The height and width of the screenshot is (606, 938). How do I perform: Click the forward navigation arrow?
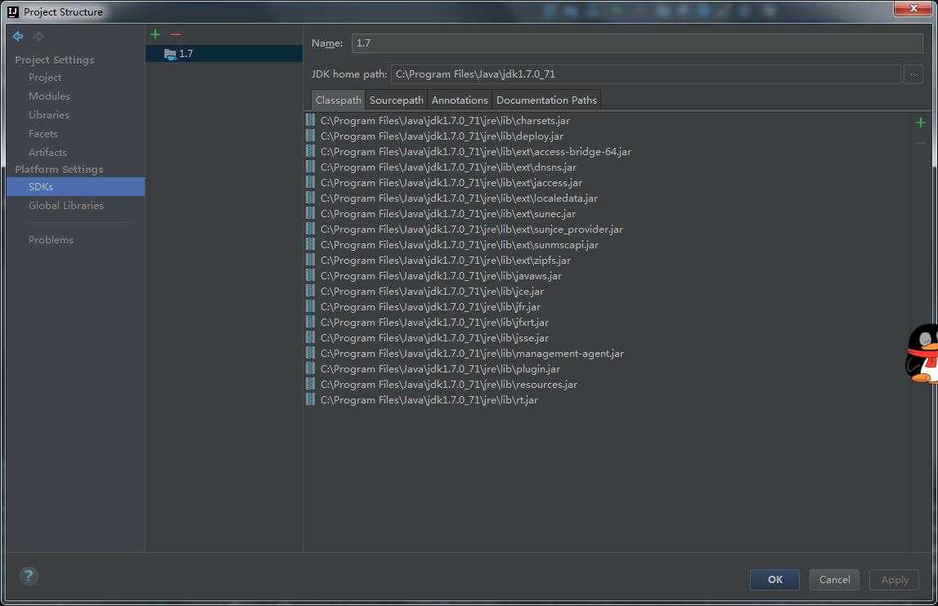pos(38,37)
